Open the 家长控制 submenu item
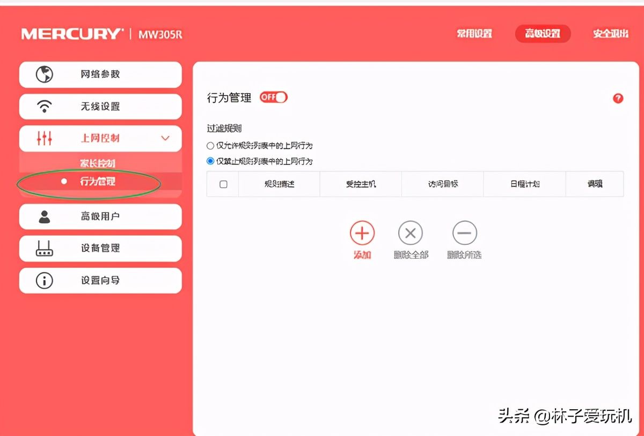 pyautogui.click(x=98, y=163)
